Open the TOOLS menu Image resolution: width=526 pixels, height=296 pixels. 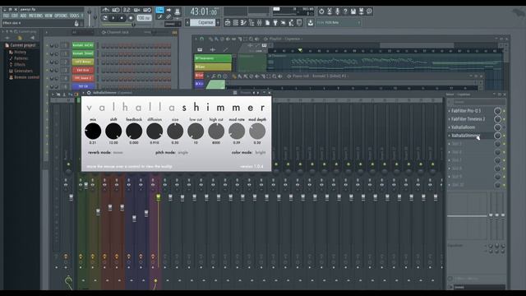click(75, 16)
